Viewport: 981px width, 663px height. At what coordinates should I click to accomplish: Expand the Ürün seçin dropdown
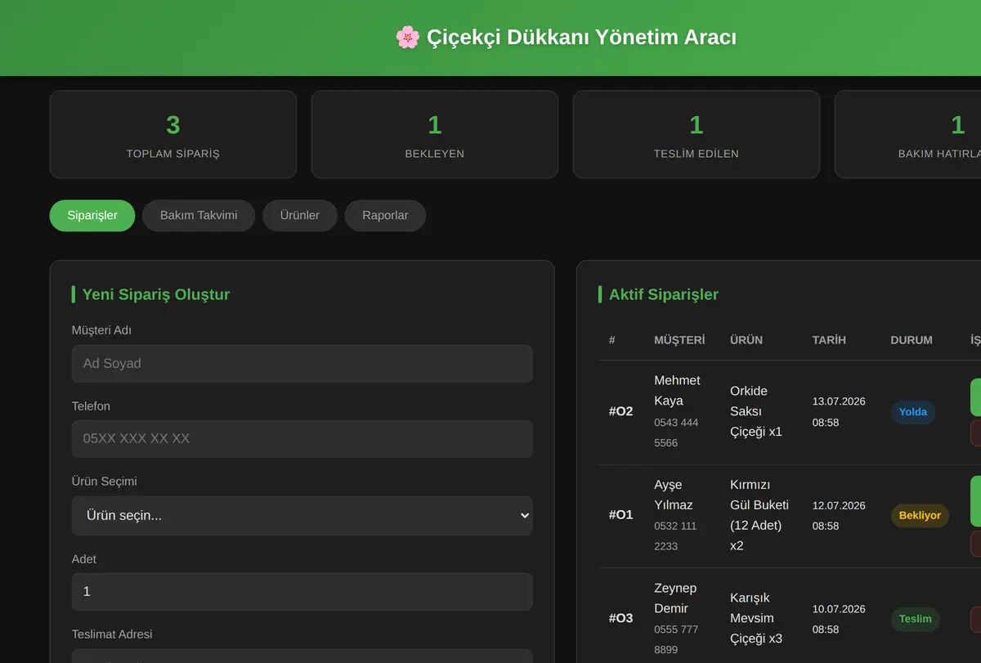(x=302, y=516)
